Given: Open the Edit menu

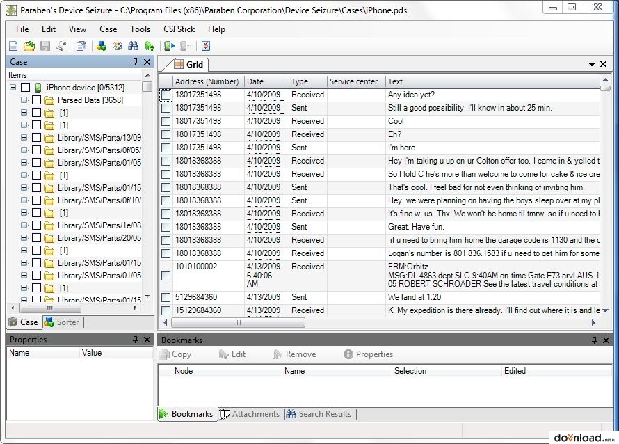Looking at the screenshot, I should coord(49,29).
